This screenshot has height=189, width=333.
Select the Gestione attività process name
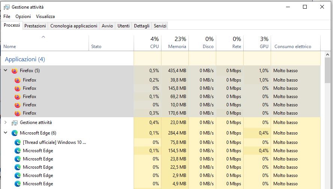pos(36,122)
